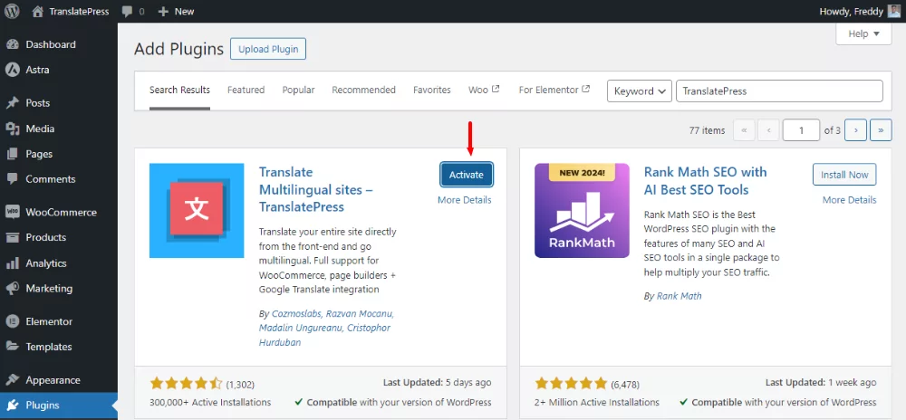Screen dimensions: 906x420
Task: Click the Products box icon
Action: (x=12, y=237)
